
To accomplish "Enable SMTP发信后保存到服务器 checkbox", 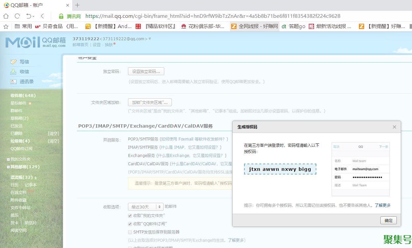I will 130,232.
